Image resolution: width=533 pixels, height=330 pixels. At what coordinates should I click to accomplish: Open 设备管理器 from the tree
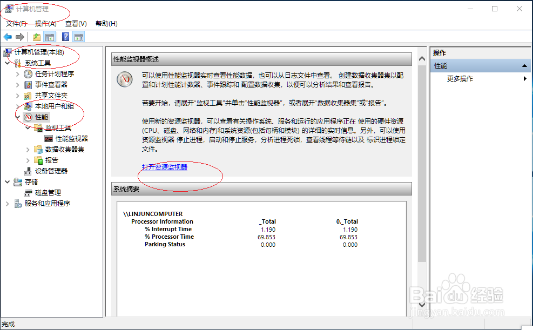(x=50, y=171)
